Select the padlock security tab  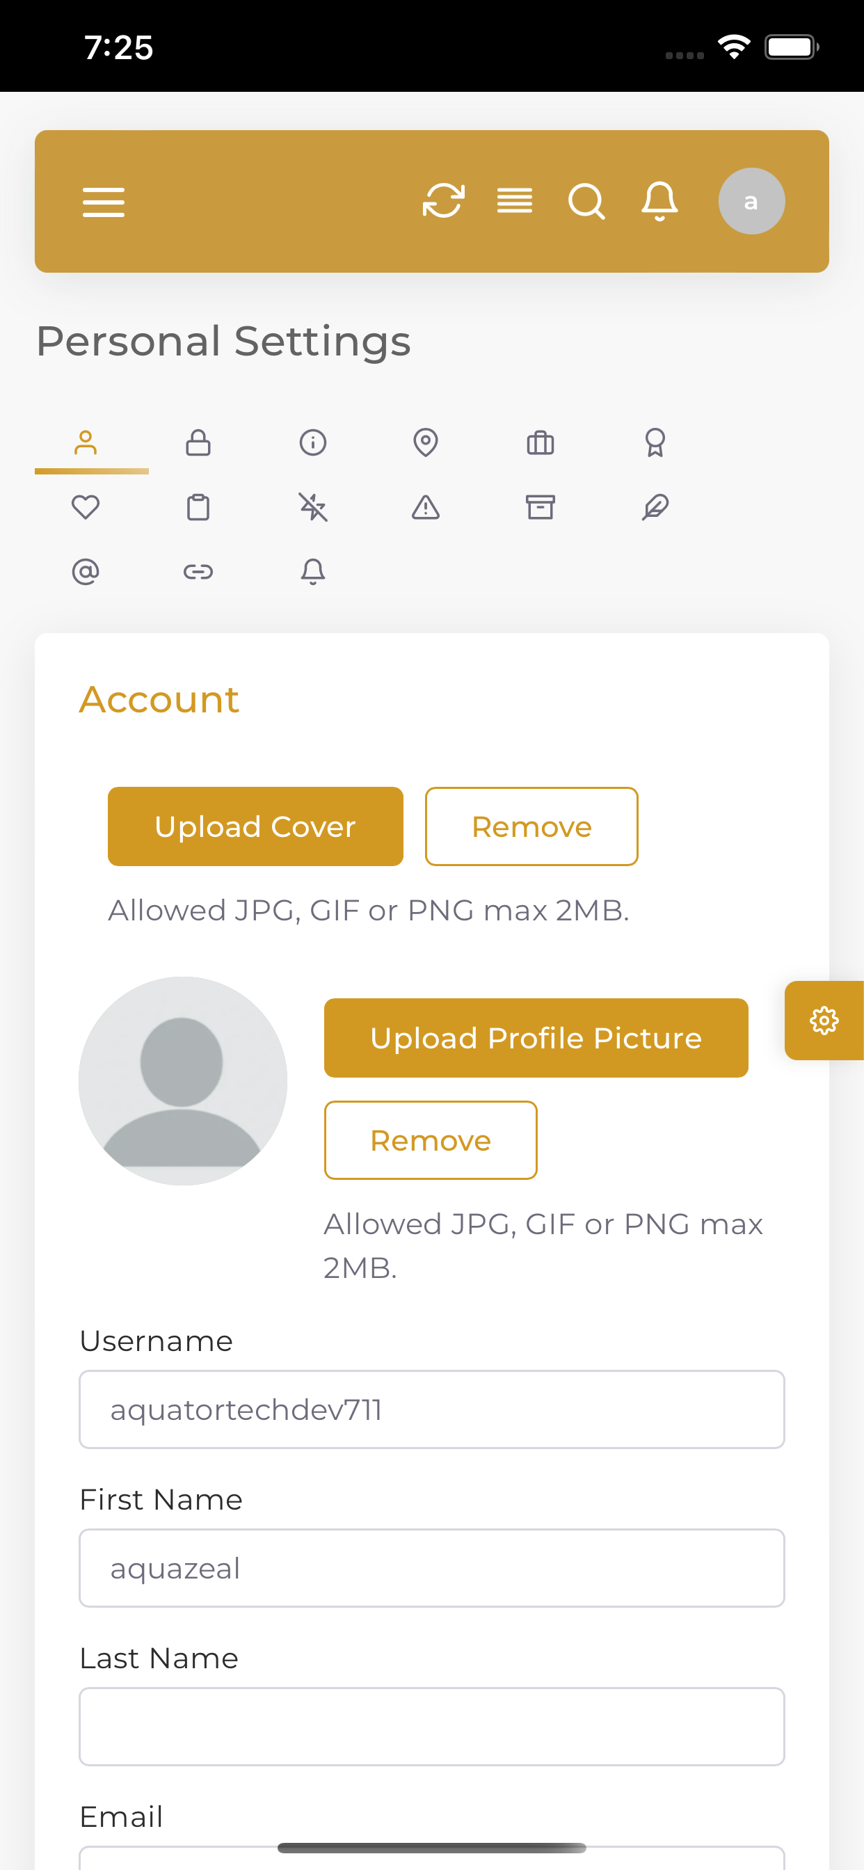198,442
